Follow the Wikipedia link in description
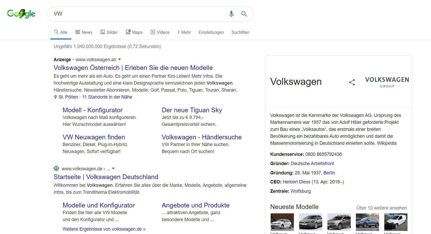The width and height of the screenshot is (431, 234). tap(386, 143)
